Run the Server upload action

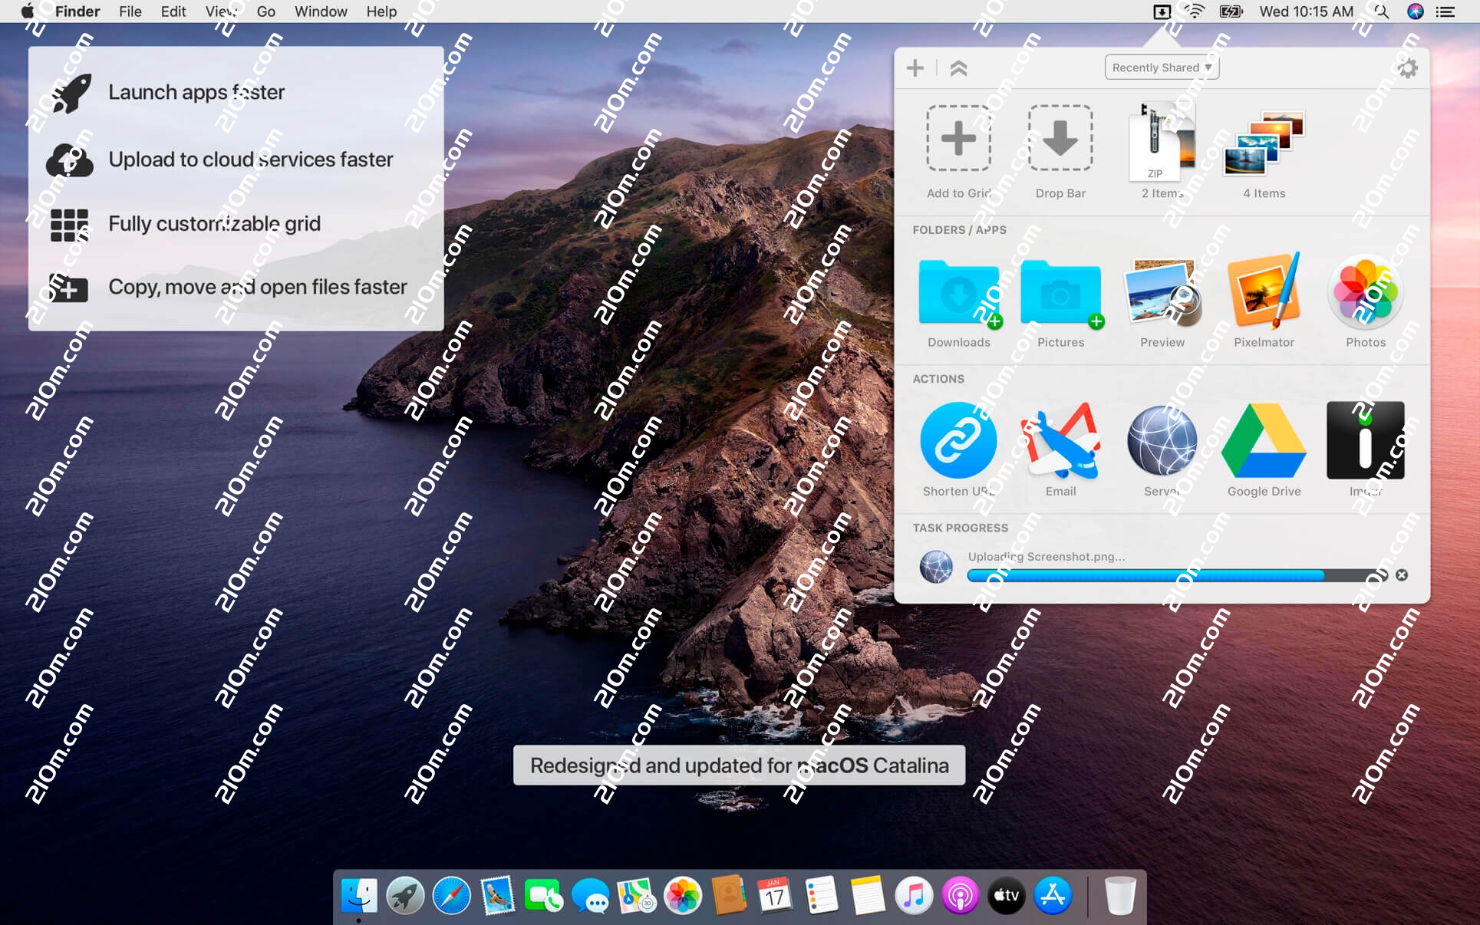click(1162, 449)
